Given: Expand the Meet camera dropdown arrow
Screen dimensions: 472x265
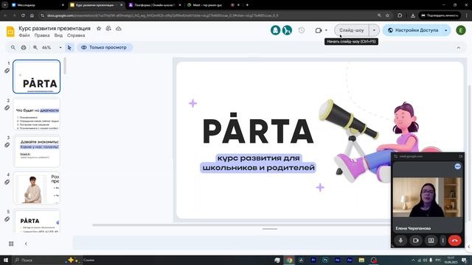Looking at the screenshot, I should (326, 30).
